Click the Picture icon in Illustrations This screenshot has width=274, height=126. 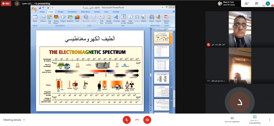click(x=43, y=18)
